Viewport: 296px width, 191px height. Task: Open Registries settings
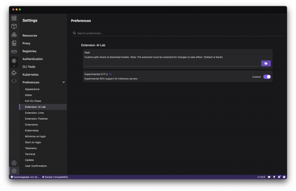[29, 51]
